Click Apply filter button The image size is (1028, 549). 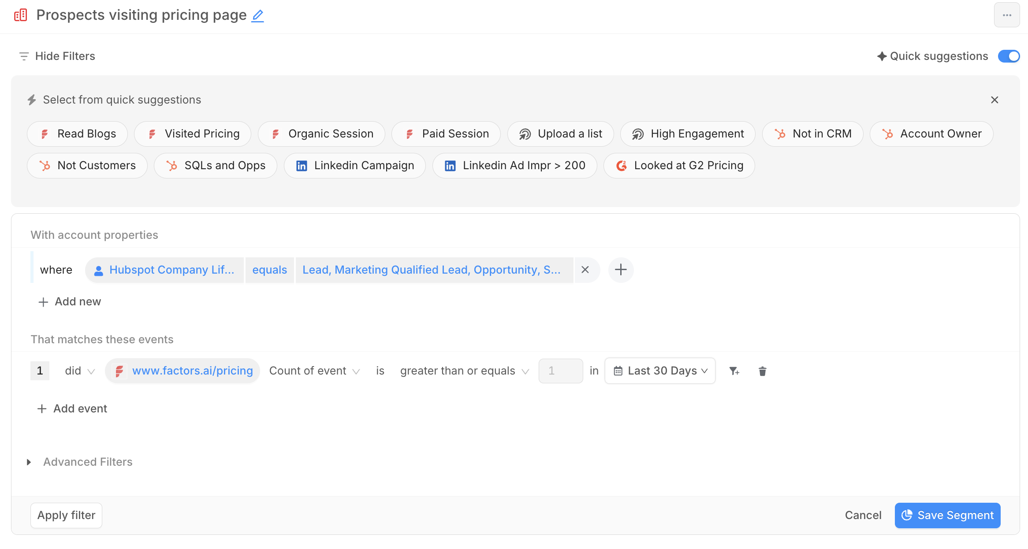tap(66, 516)
